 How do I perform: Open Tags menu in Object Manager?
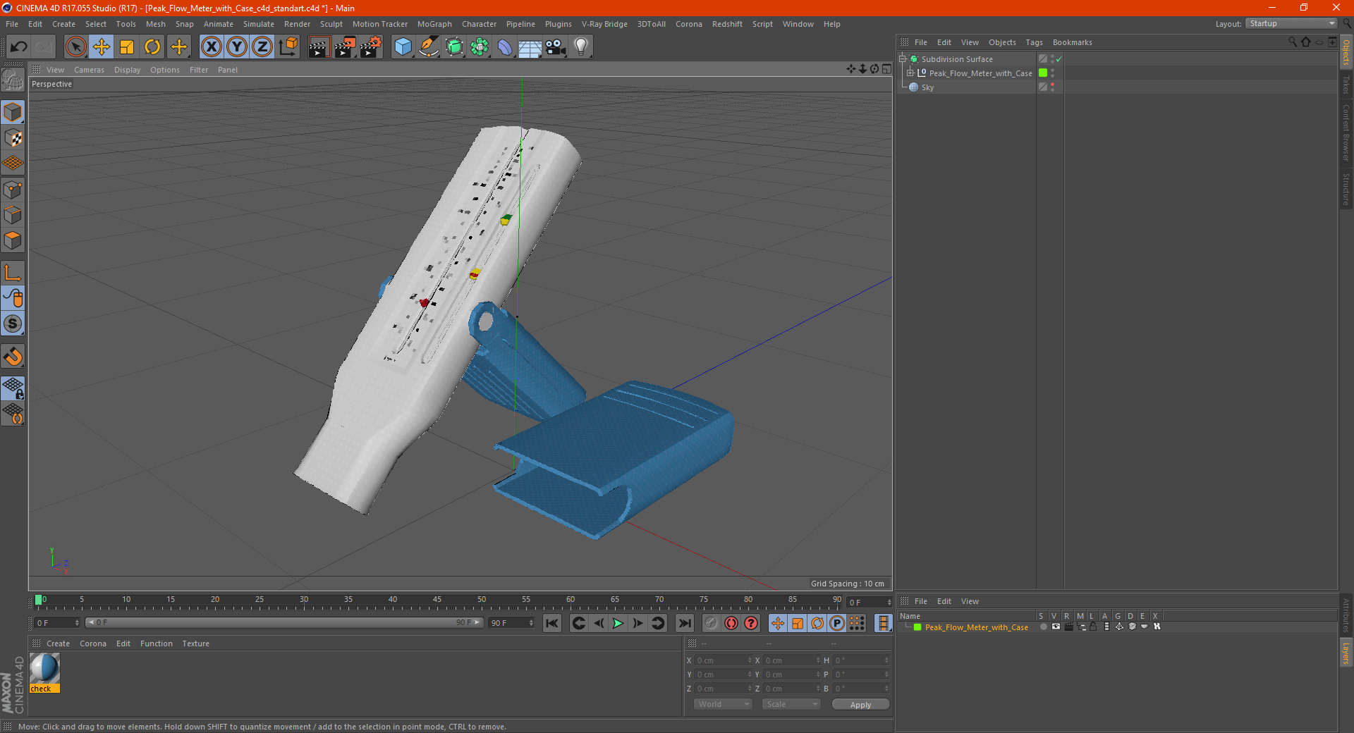tap(1034, 42)
